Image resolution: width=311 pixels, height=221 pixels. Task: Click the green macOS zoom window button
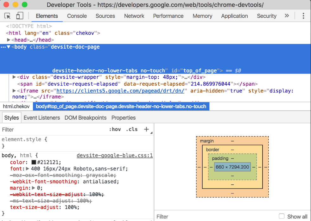coord(25,4)
